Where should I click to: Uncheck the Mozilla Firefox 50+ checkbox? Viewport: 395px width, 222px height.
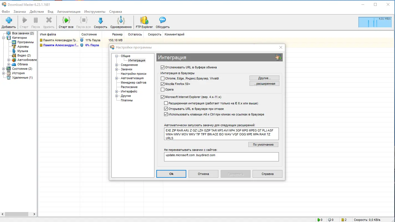click(162, 84)
